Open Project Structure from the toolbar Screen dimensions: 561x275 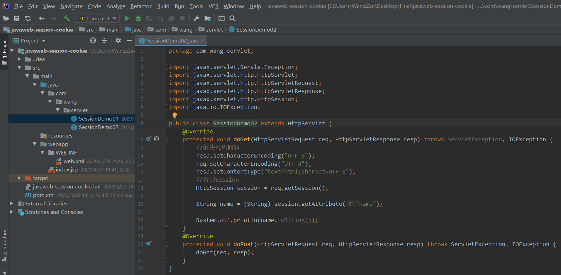[208, 18]
